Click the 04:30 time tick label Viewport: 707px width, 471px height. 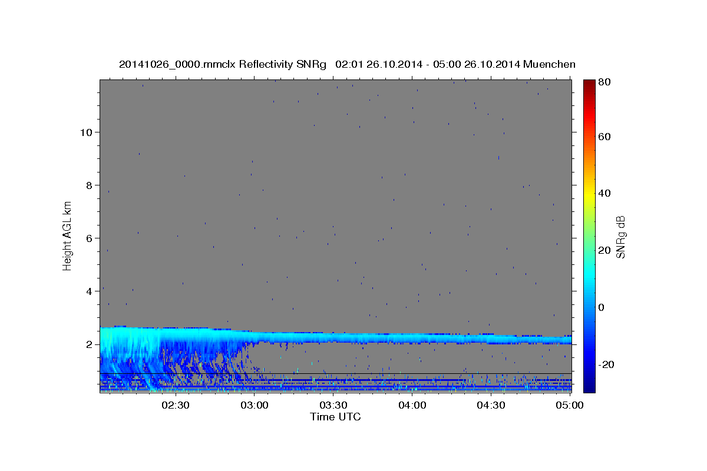(491, 405)
